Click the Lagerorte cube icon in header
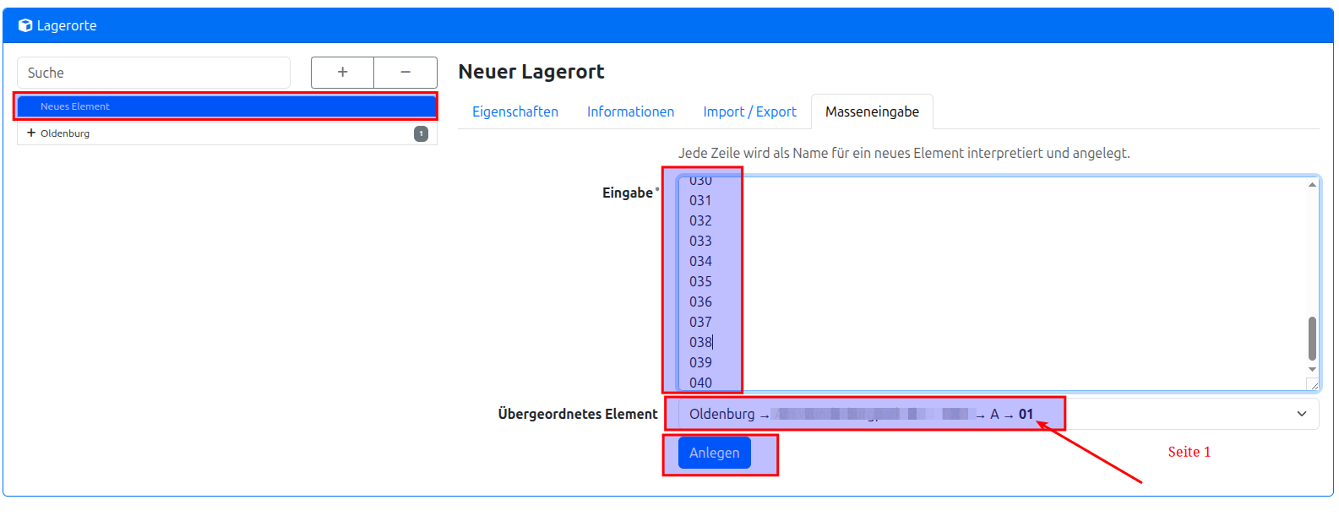1339x516 pixels. click(x=25, y=26)
